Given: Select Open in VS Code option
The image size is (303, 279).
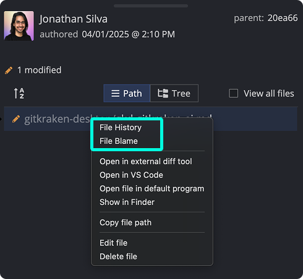Looking at the screenshot, I should click(x=131, y=175).
